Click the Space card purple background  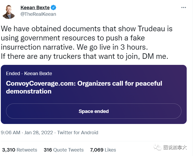point(94,94)
